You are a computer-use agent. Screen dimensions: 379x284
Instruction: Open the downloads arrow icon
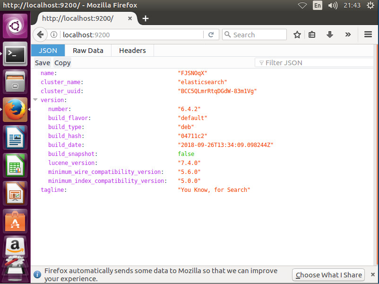pos(330,35)
